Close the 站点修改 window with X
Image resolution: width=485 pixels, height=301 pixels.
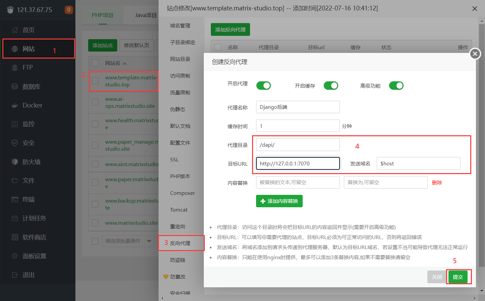475,9
